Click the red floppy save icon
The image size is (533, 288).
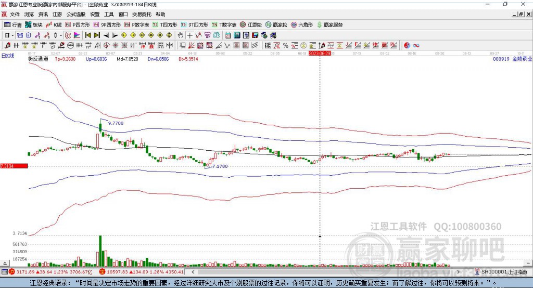(x=255, y=35)
